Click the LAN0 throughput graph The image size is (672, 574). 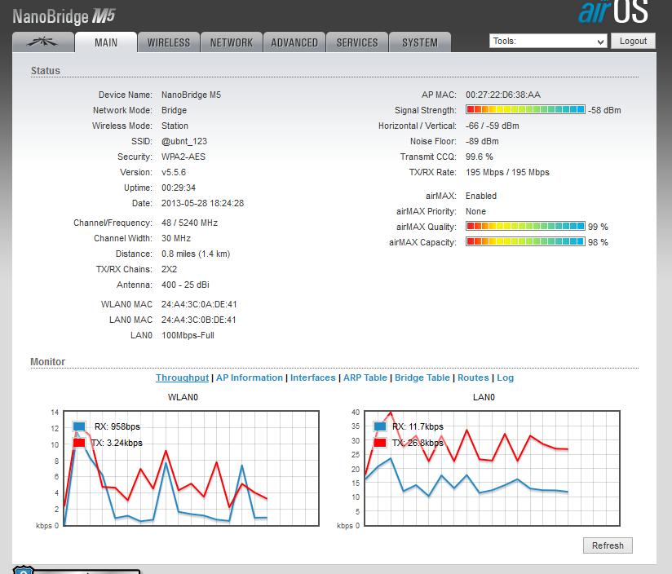[x=492, y=468]
